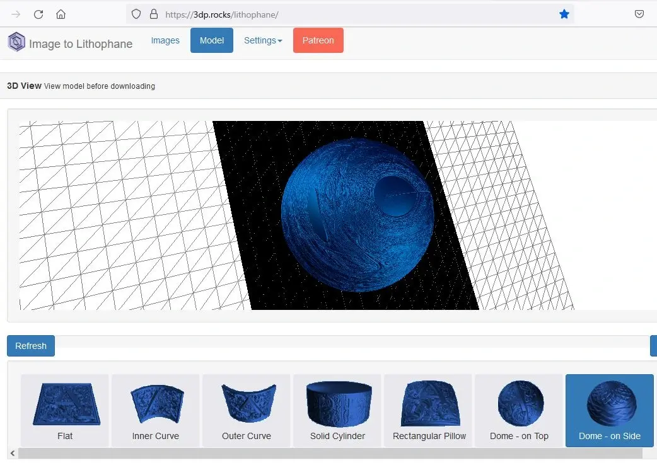Expand the Settings dropdown menu
657x463 pixels.
click(x=263, y=40)
